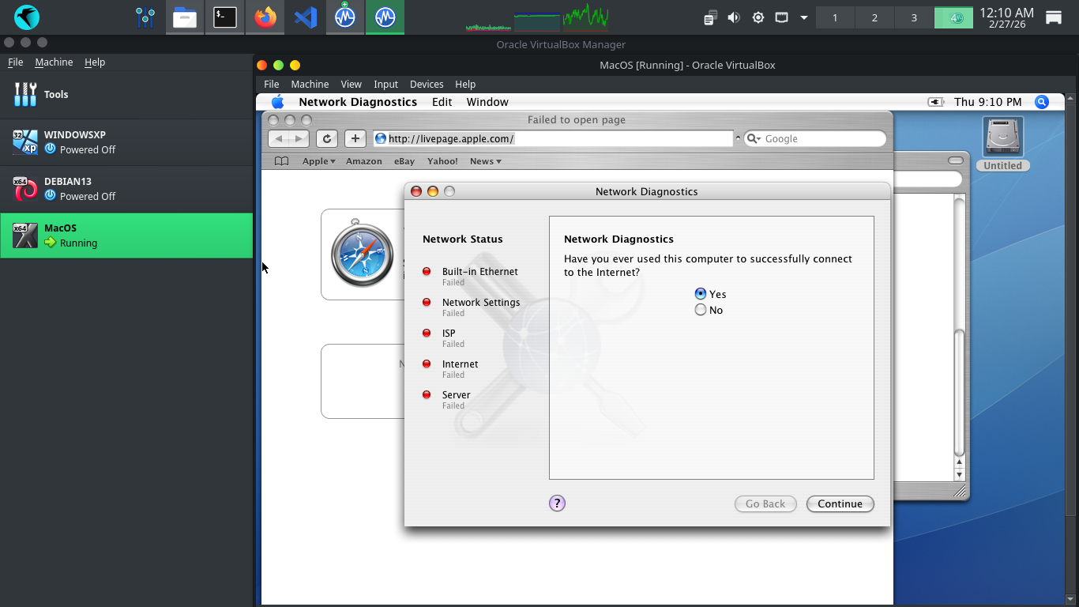This screenshot has height=607, width=1079.
Task: Expand the News bookmarks dropdown
Action: click(x=485, y=161)
